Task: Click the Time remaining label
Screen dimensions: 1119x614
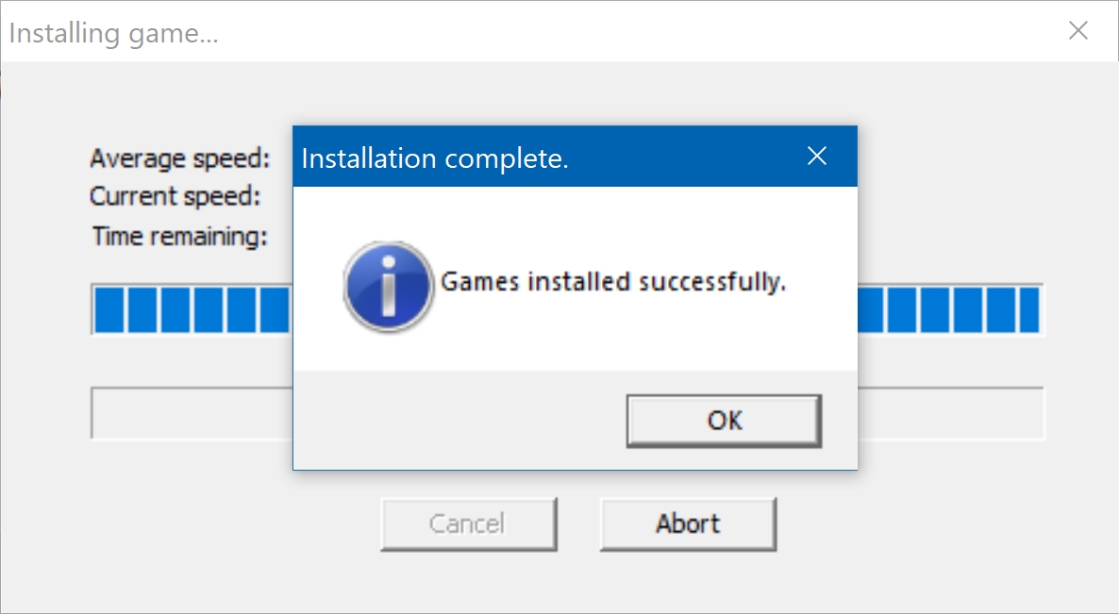Action: tap(179, 236)
